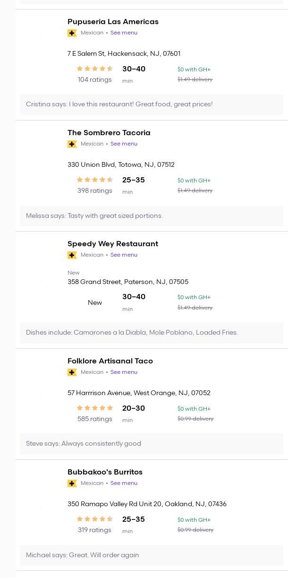Click the GH+ badge beside Speedy Wey Restaurant
288x578 pixels.
click(x=72, y=255)
